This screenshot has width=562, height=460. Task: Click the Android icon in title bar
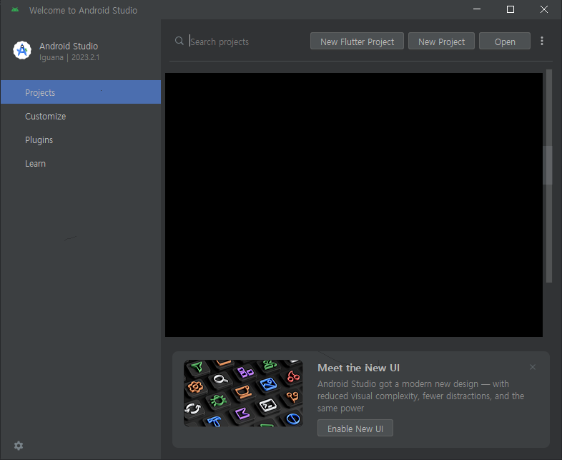click(15, 10)
